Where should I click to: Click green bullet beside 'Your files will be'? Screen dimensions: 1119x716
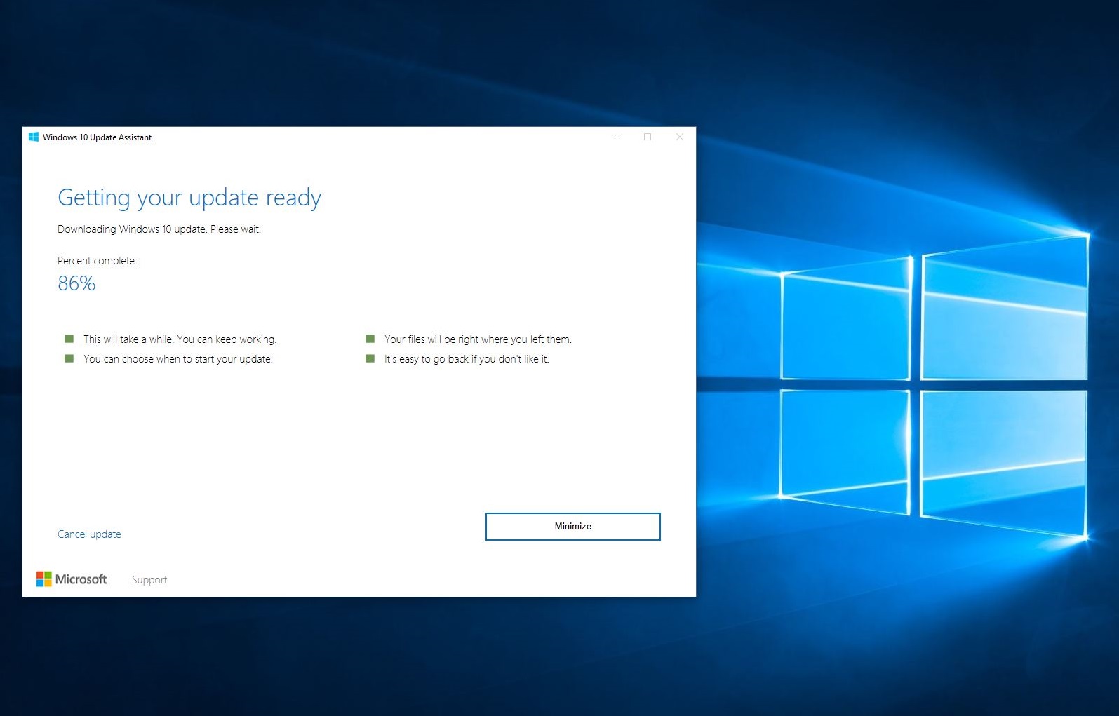pyautogui.click(x=370, y=339)
